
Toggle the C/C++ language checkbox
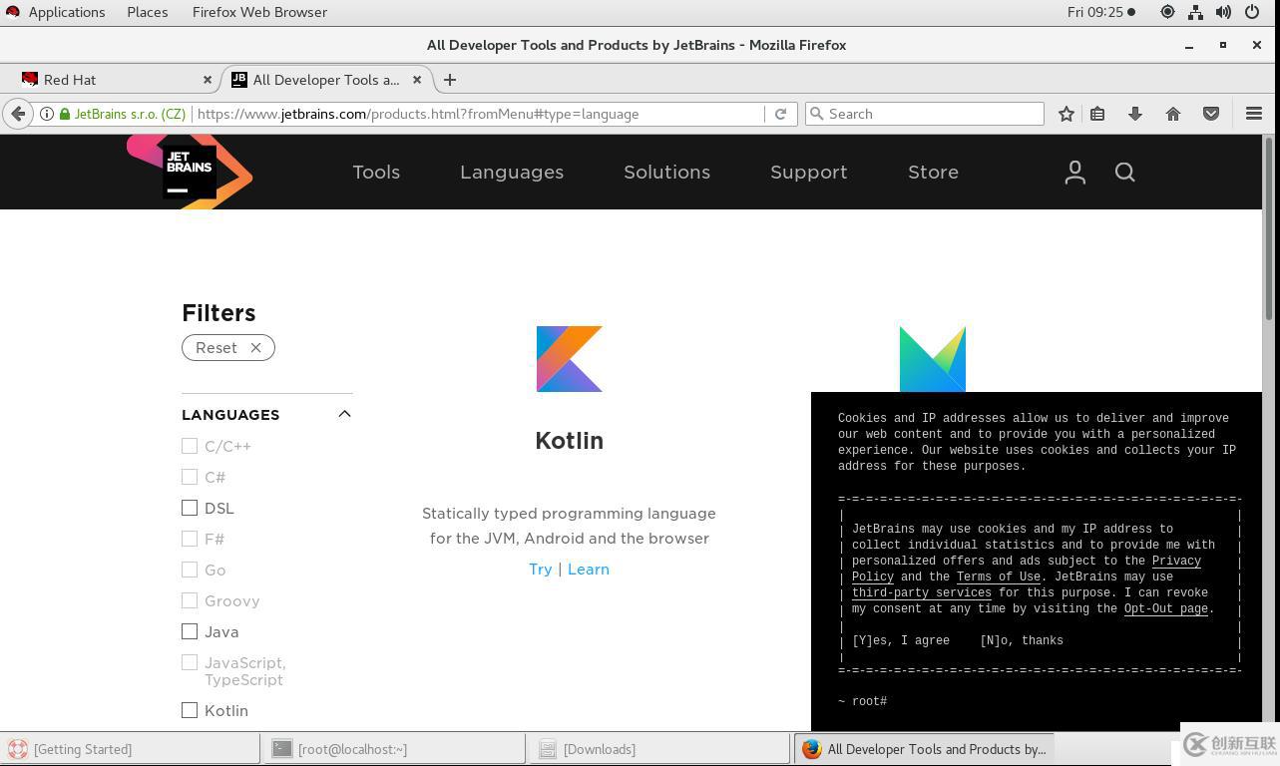pos(190,446)
